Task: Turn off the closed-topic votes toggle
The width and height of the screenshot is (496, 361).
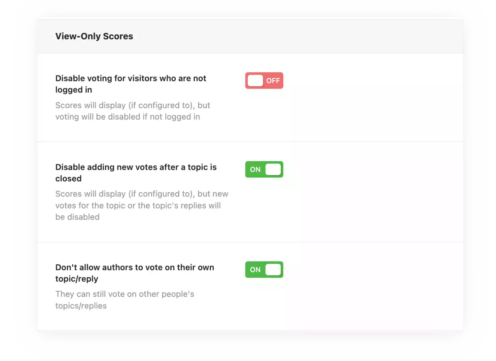Action: tap(264, 169)
